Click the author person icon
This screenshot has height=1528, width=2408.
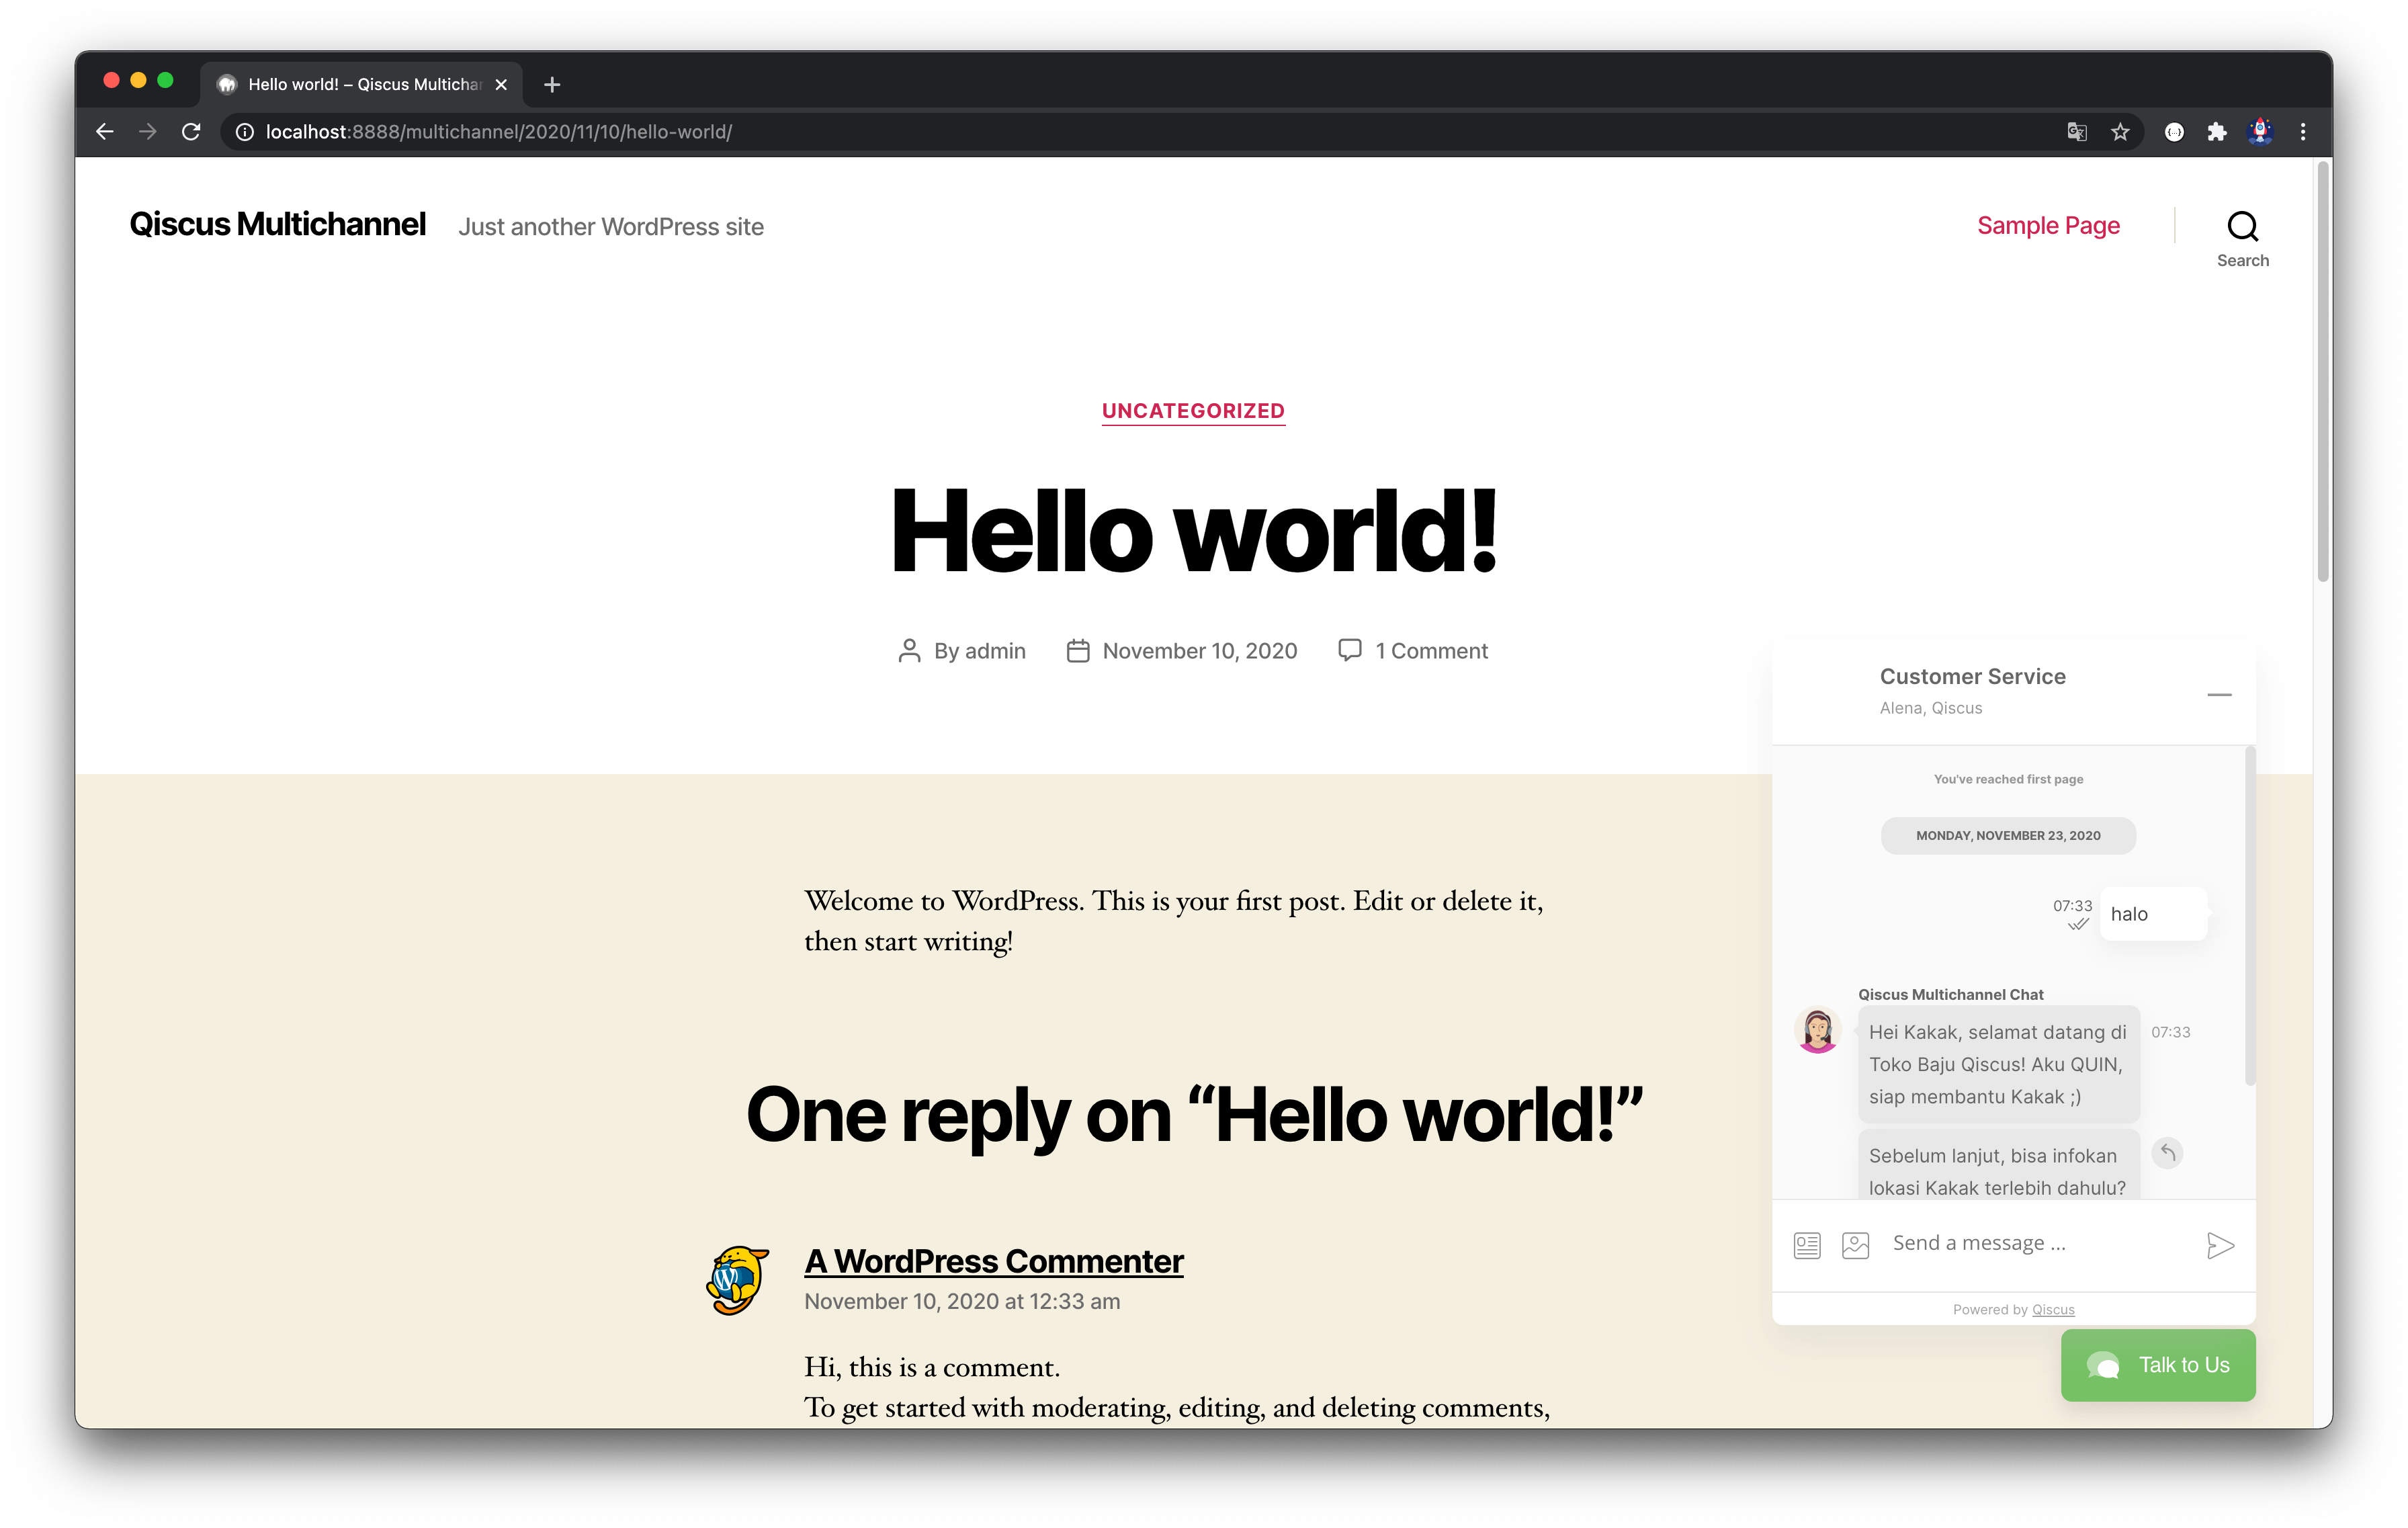(x=909, y=651)
